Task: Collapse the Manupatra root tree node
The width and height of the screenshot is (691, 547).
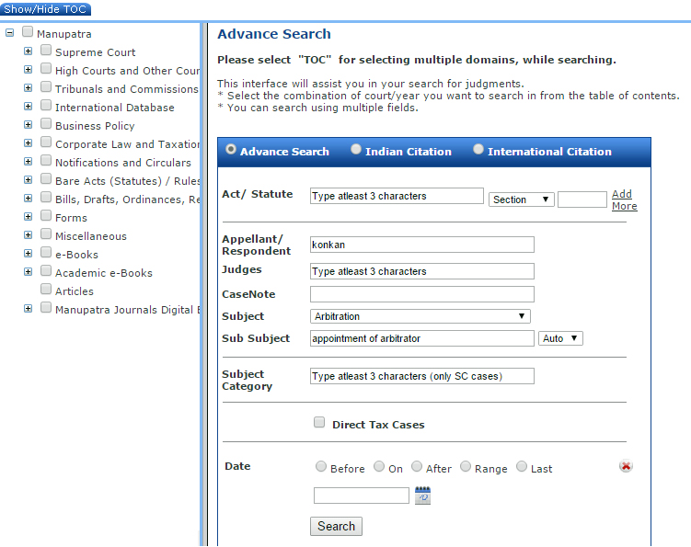Action: point(10,32)
